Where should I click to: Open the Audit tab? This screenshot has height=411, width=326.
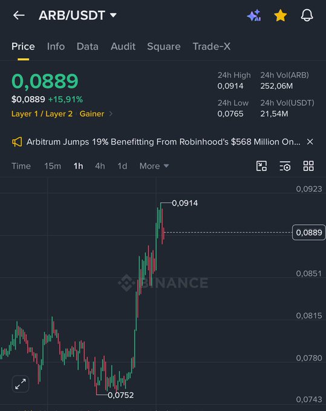tap(123, 47)
